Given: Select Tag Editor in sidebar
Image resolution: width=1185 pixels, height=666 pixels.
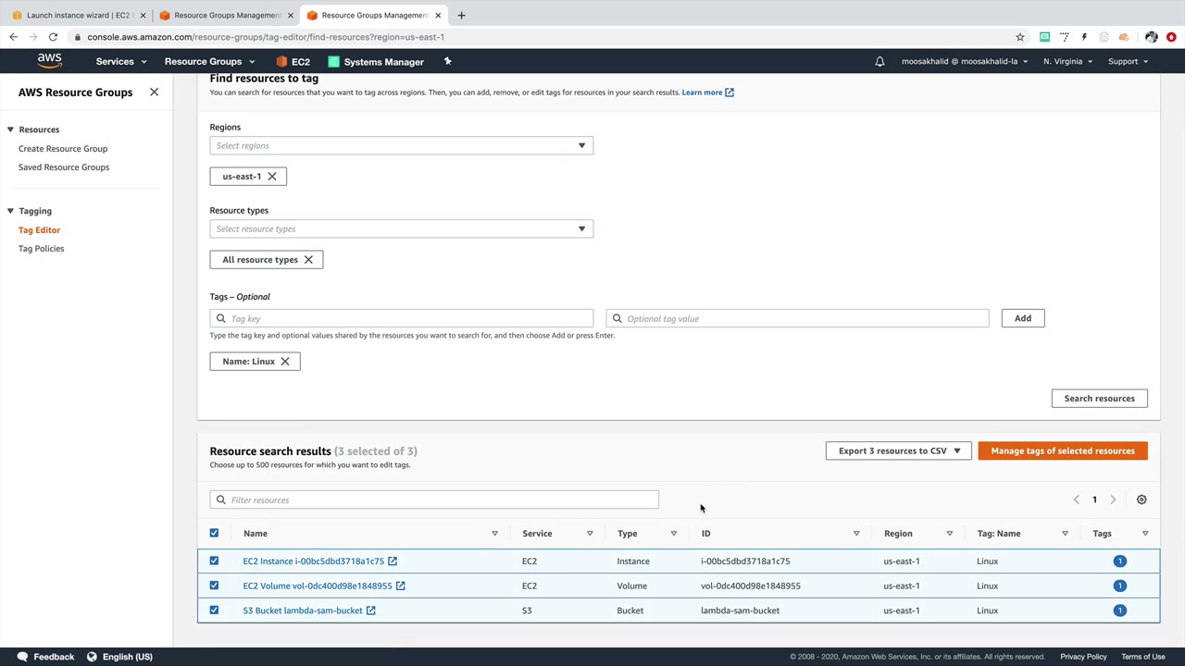Looking at the screenshot, I should coord(39,230).
